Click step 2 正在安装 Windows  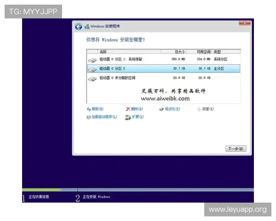(93, 198)
